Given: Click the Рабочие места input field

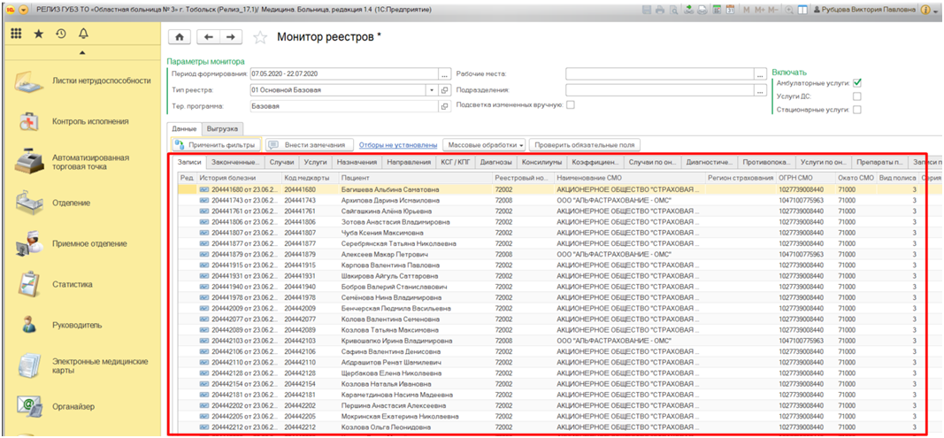Looking at the screenshot, I should pos(659,74).
